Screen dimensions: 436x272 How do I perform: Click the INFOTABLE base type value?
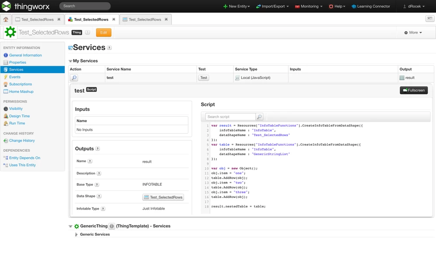[x=152, y=184]
